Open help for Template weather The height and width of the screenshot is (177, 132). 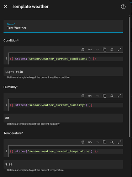(x=123, y=7)
